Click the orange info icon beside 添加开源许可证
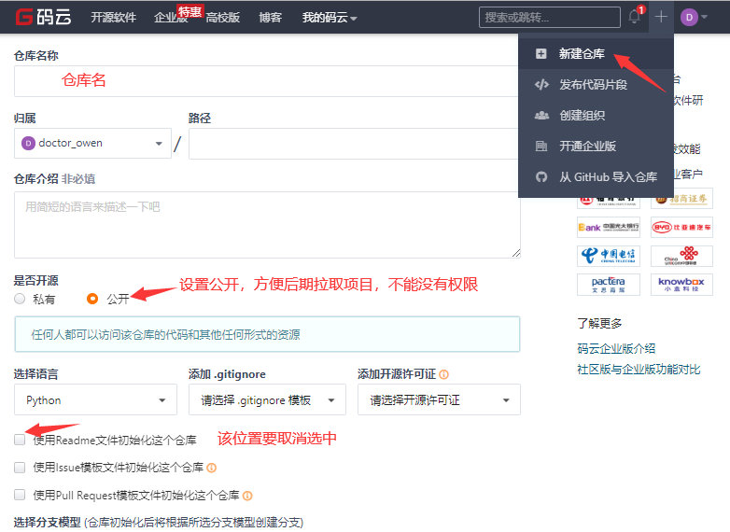This screenshot has height=532, width=730. [x=444, y=374]
